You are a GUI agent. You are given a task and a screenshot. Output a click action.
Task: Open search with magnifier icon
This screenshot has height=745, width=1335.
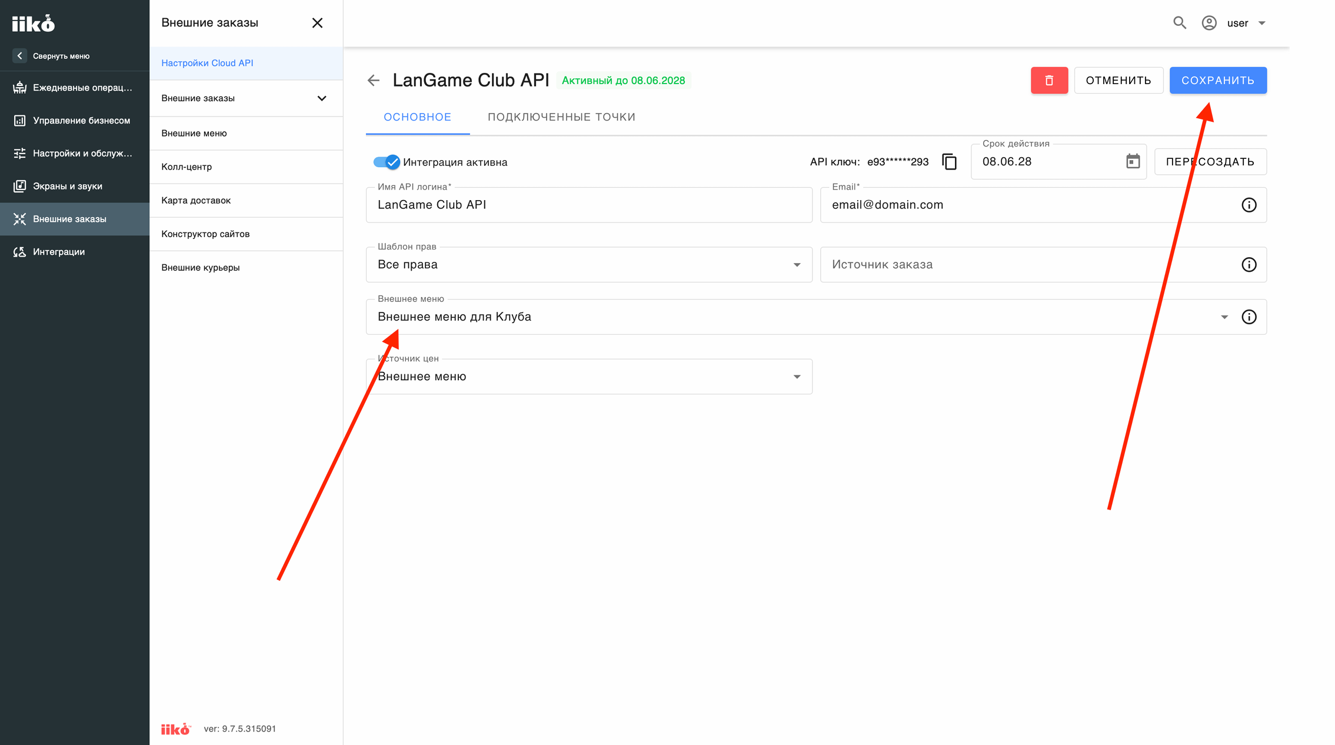[1179, 23]
